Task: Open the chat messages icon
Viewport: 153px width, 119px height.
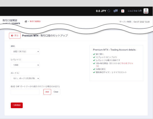Action: click(x=116, y=11)
